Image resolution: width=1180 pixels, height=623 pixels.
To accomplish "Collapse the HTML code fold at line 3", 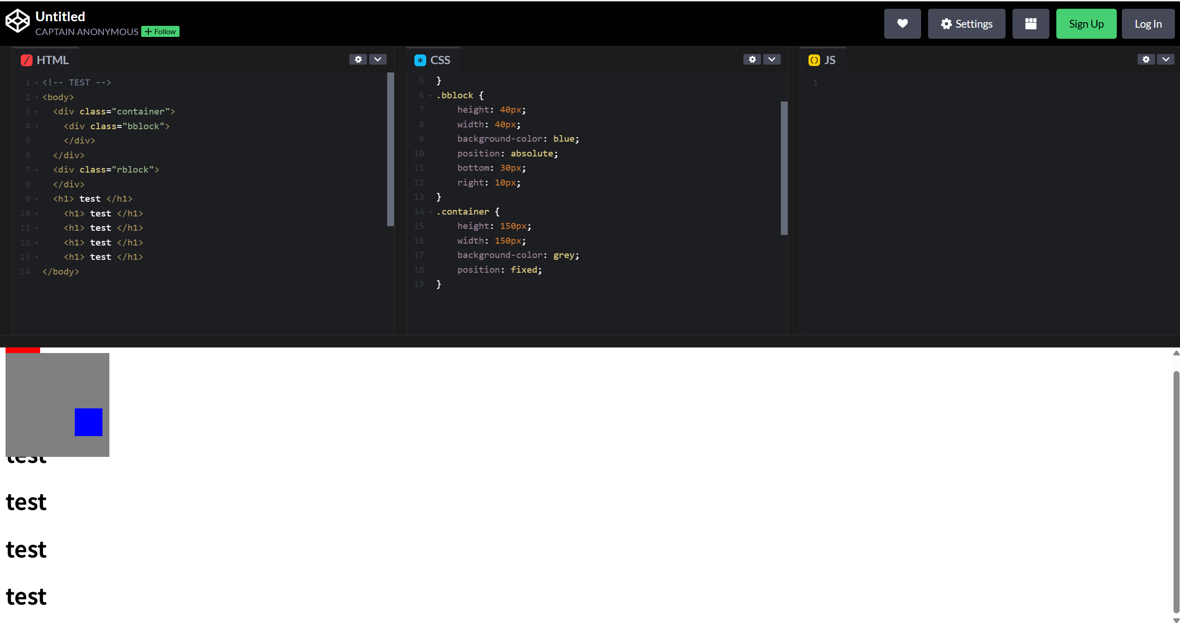I will click(x=37, y=112).
